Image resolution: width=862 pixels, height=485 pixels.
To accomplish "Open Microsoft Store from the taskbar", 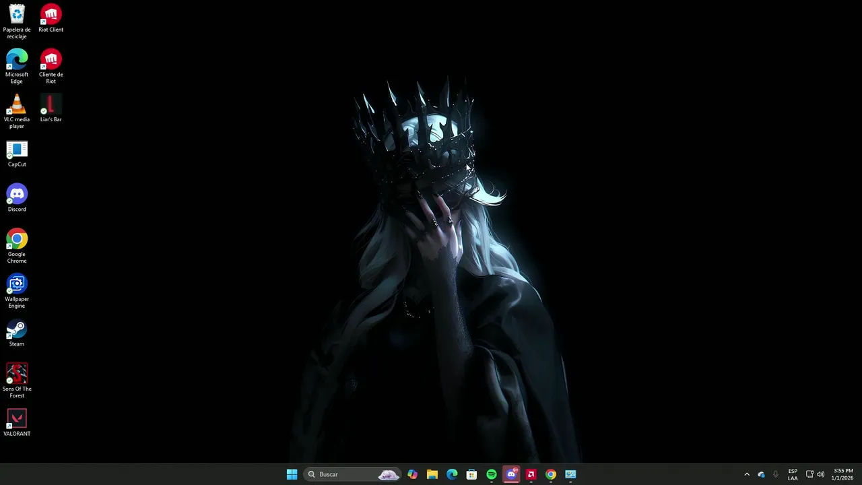I will coord(471,474).
